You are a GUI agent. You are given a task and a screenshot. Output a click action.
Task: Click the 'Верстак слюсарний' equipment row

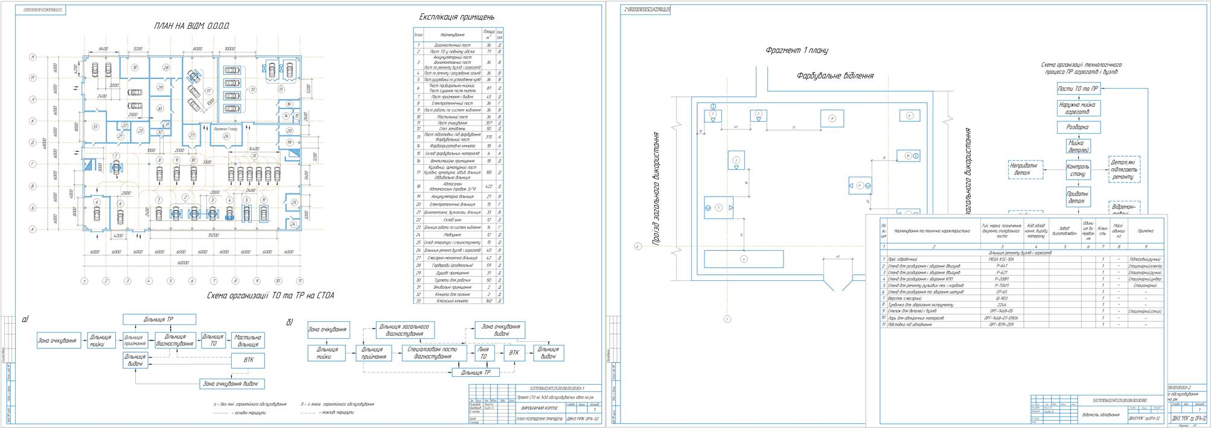coord(1022,298)
